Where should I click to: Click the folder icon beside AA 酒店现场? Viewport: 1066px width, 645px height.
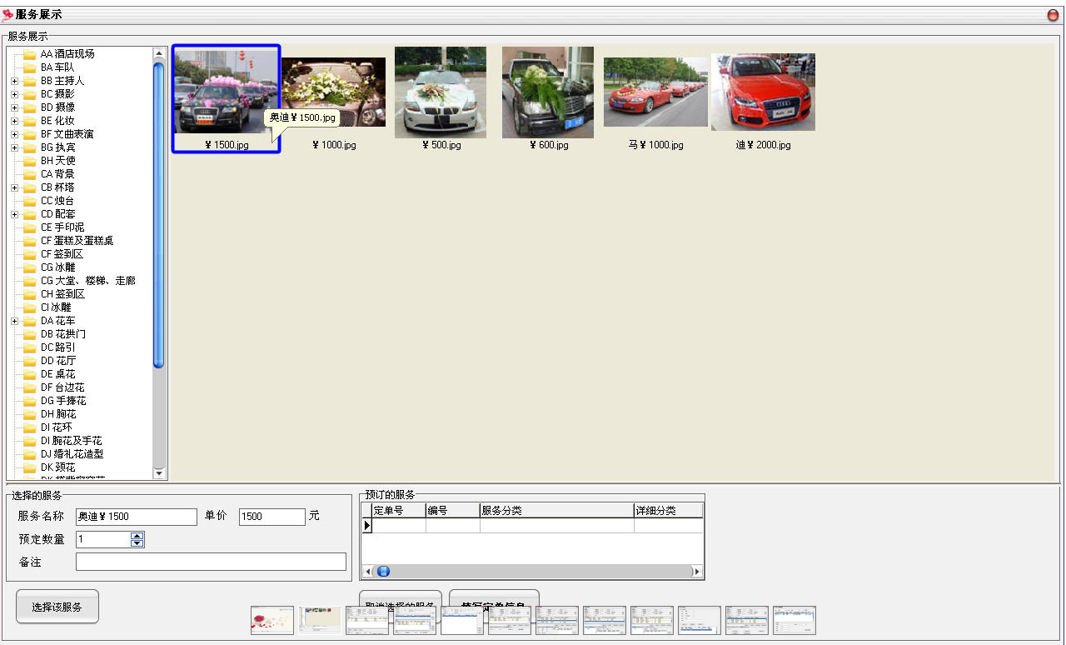tap(30, 54)
